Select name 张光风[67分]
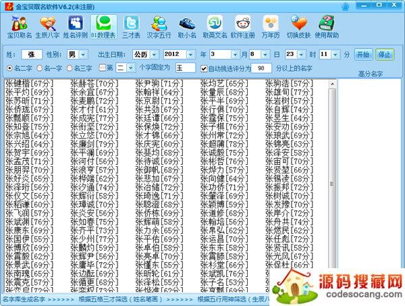The width and height of the screenshot is (405, 306). click(289, 257)
